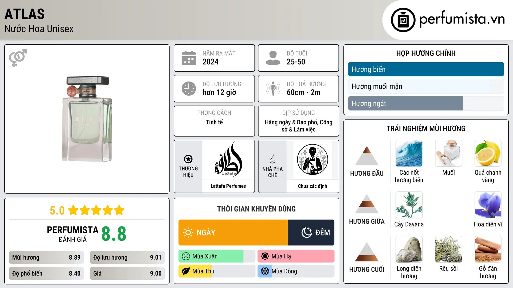Click the first gold rating star
The width and height of the screenshot is (513, 288).
pos(73,210)
